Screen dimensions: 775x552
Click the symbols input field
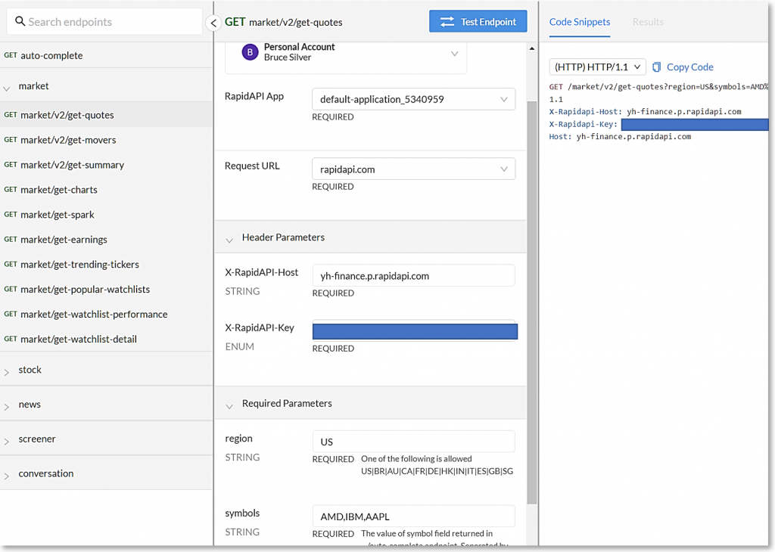pos(413,516)
